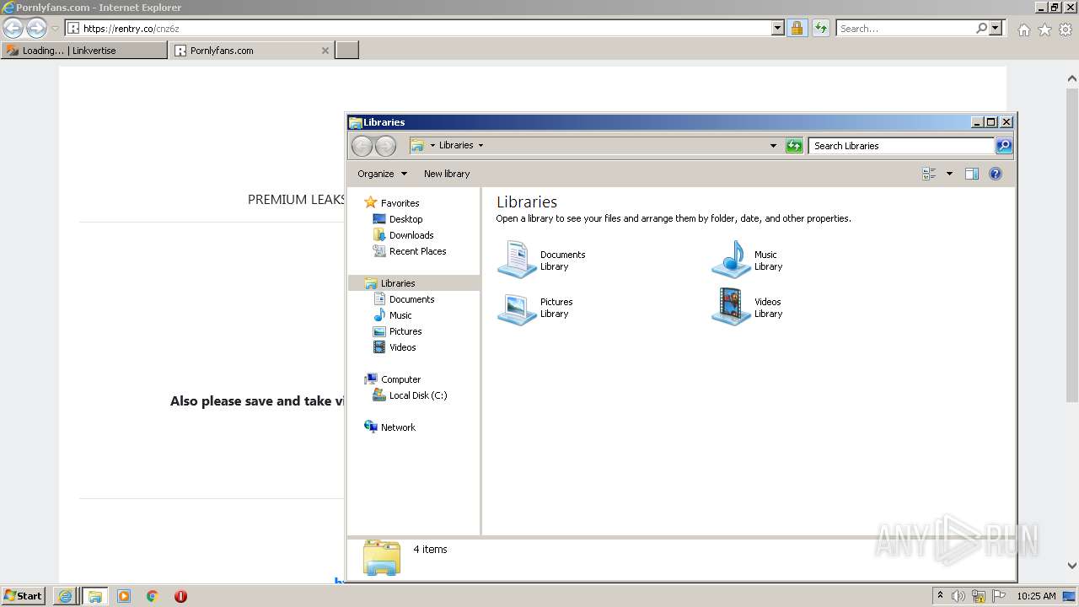Select Network in navigation pane
This screenshot has height=607, width=1079.
[398, 427]
